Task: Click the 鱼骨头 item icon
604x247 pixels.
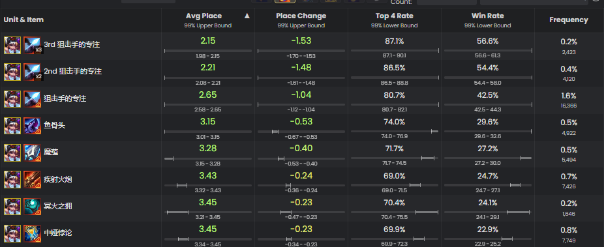Action: (33, 125)
